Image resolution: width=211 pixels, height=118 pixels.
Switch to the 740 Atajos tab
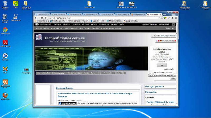coord(90,15)
